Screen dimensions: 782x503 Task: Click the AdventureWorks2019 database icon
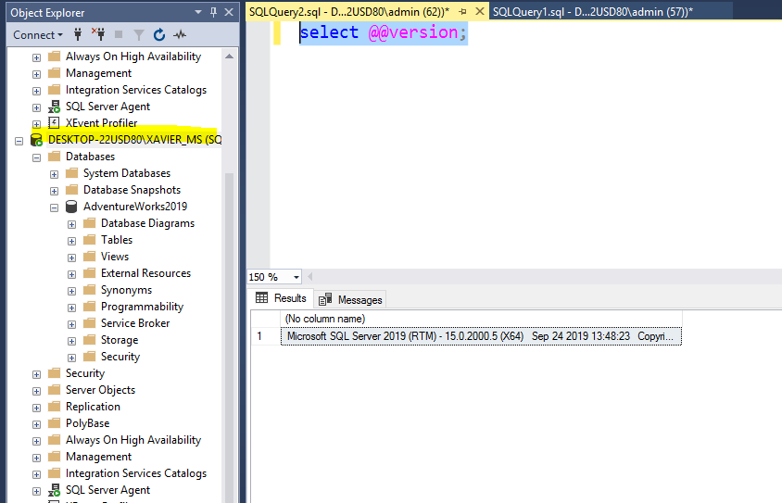[72, 207]
